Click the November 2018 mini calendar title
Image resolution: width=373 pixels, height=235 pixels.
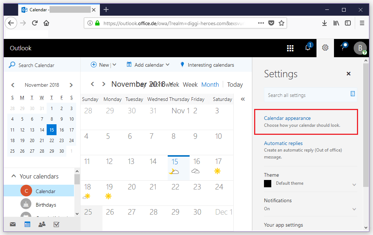[x=42, y=85]
